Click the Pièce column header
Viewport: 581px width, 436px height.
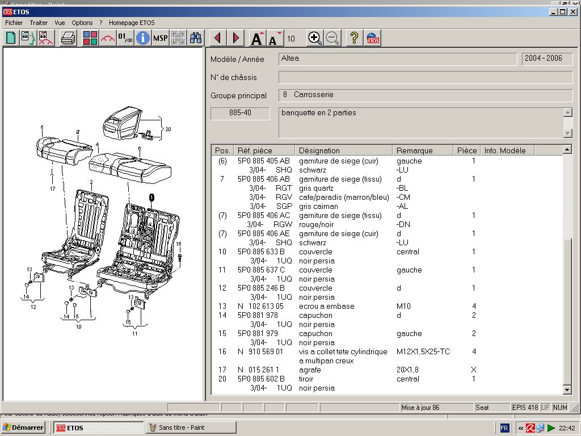click(466, 150)
